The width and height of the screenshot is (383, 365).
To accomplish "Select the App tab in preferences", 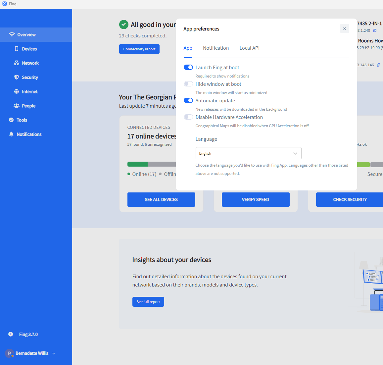I will 188,48.
